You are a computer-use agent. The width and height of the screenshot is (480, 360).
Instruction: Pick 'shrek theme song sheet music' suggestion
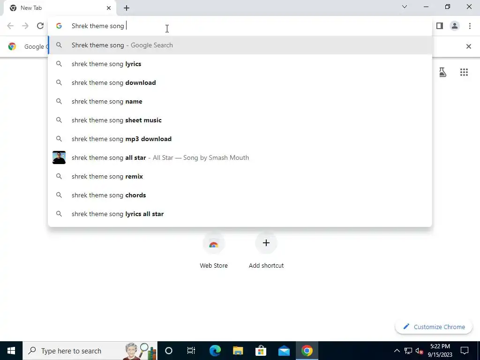(240, 120)
